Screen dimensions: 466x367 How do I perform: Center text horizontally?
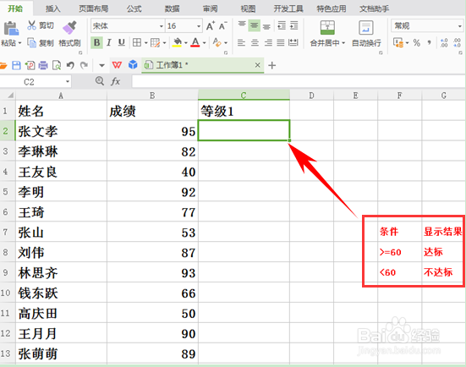[255, 43]
